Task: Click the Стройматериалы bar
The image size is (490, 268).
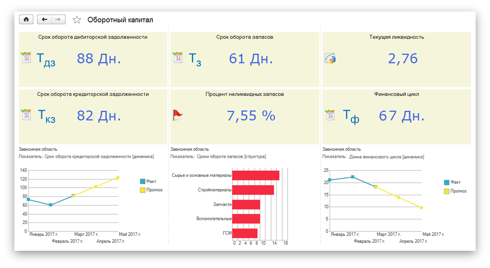Action: [x=253, y=190]
